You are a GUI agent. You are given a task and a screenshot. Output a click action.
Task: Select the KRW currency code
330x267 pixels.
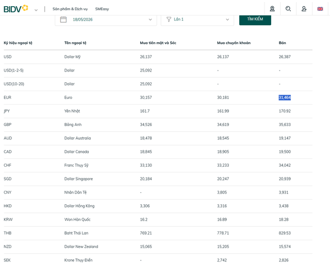[8, 219]
